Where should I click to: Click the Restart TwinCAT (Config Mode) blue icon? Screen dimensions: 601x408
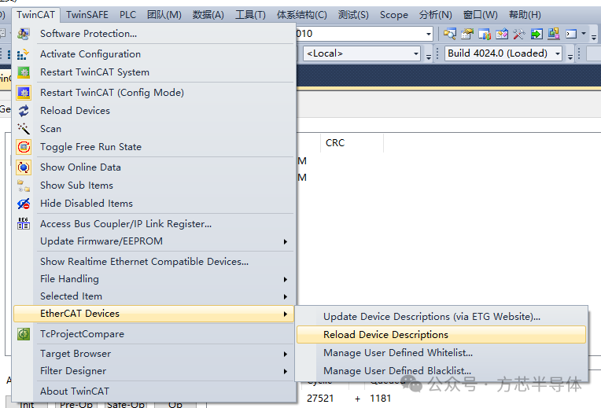[x=24, y=92]
